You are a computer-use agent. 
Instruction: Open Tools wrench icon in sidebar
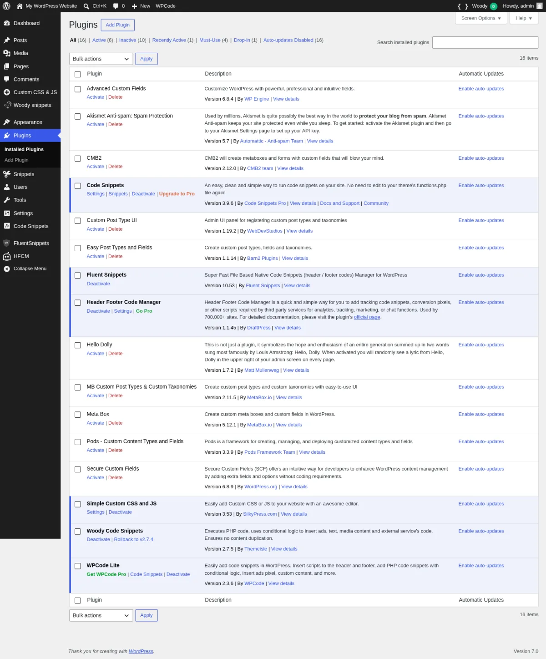7,200
